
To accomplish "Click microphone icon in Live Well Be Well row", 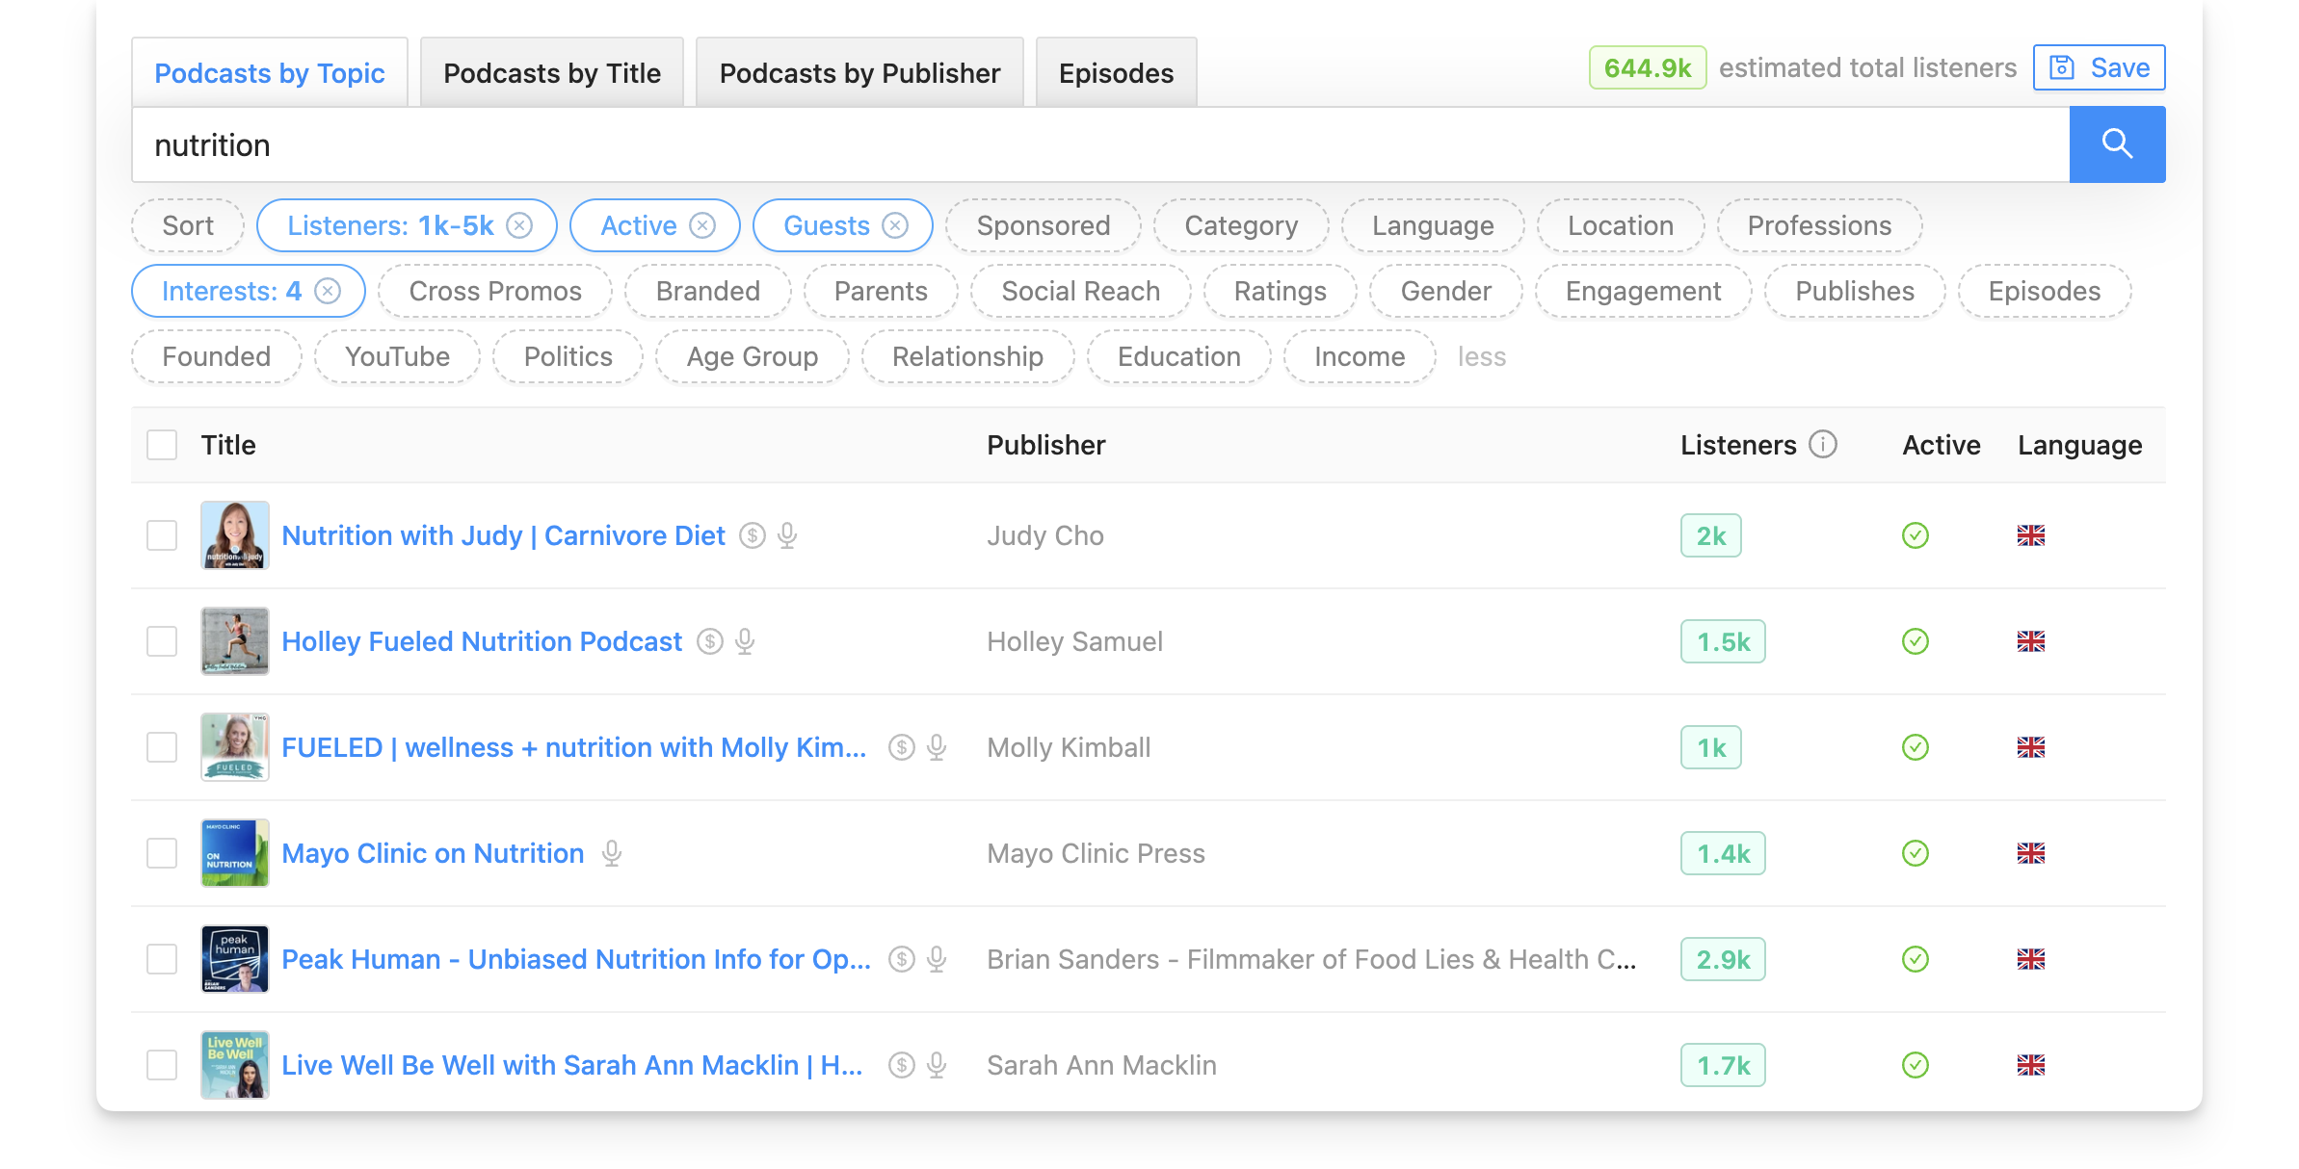I will 937,1065.
